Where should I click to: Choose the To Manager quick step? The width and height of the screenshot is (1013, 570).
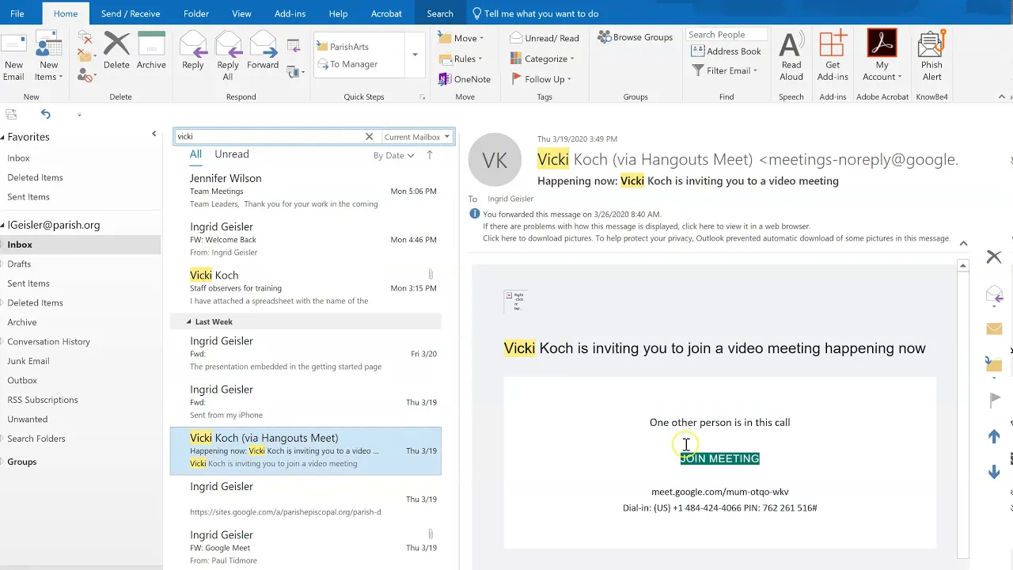click(x=353, y=64)
